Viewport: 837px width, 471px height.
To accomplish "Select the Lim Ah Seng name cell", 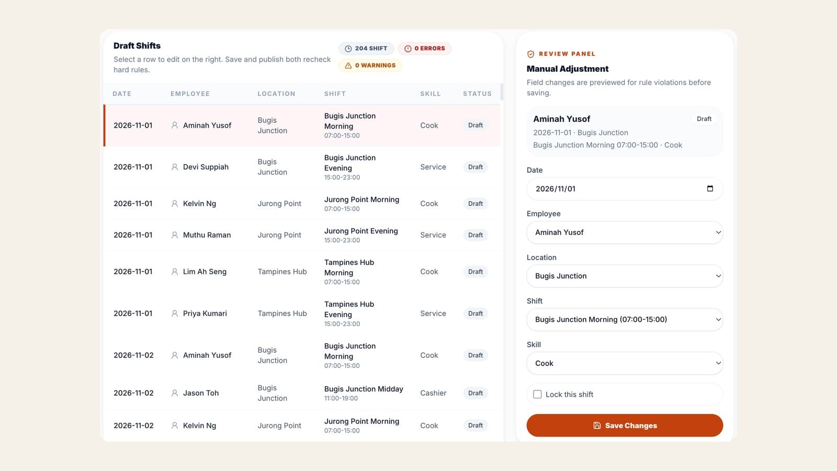I will point(205,272).
